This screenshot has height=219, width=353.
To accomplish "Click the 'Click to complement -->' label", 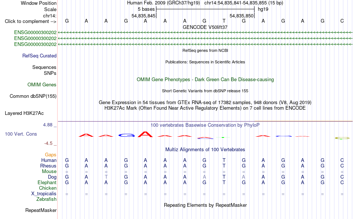I will tap(30, 21).
